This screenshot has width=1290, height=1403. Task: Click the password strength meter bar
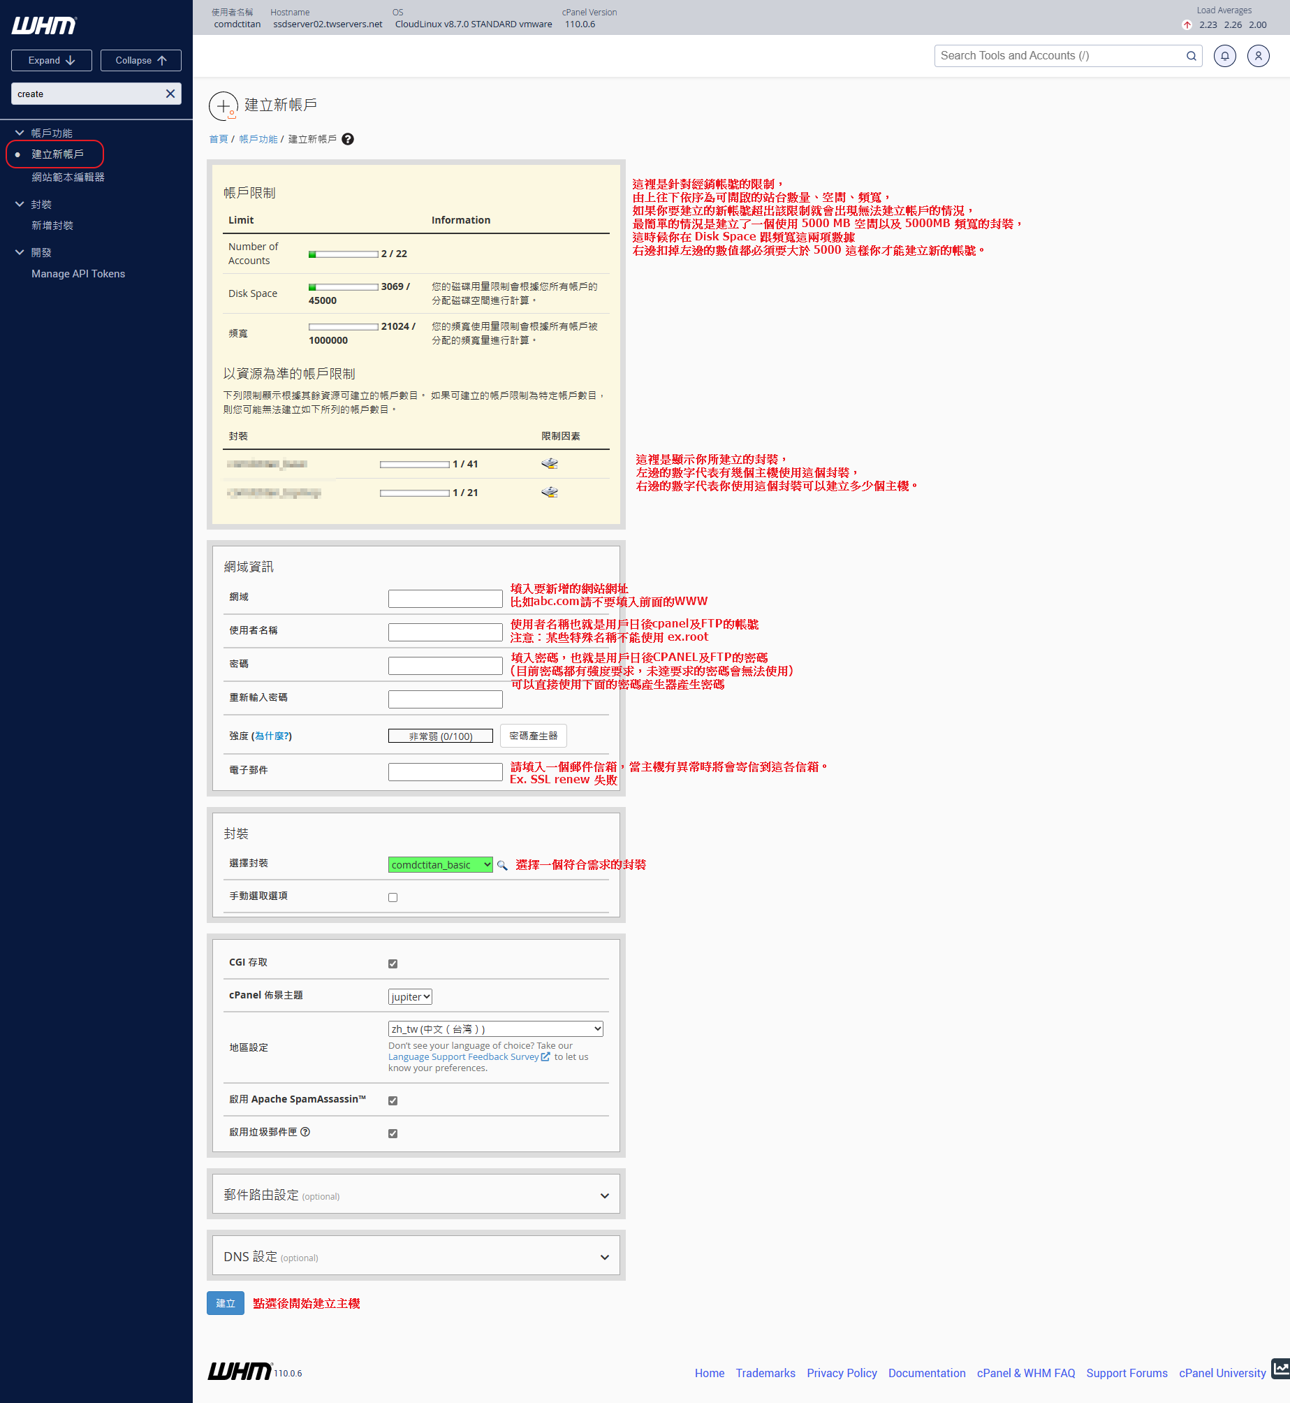pyautogui.click(x=440, y=736)
